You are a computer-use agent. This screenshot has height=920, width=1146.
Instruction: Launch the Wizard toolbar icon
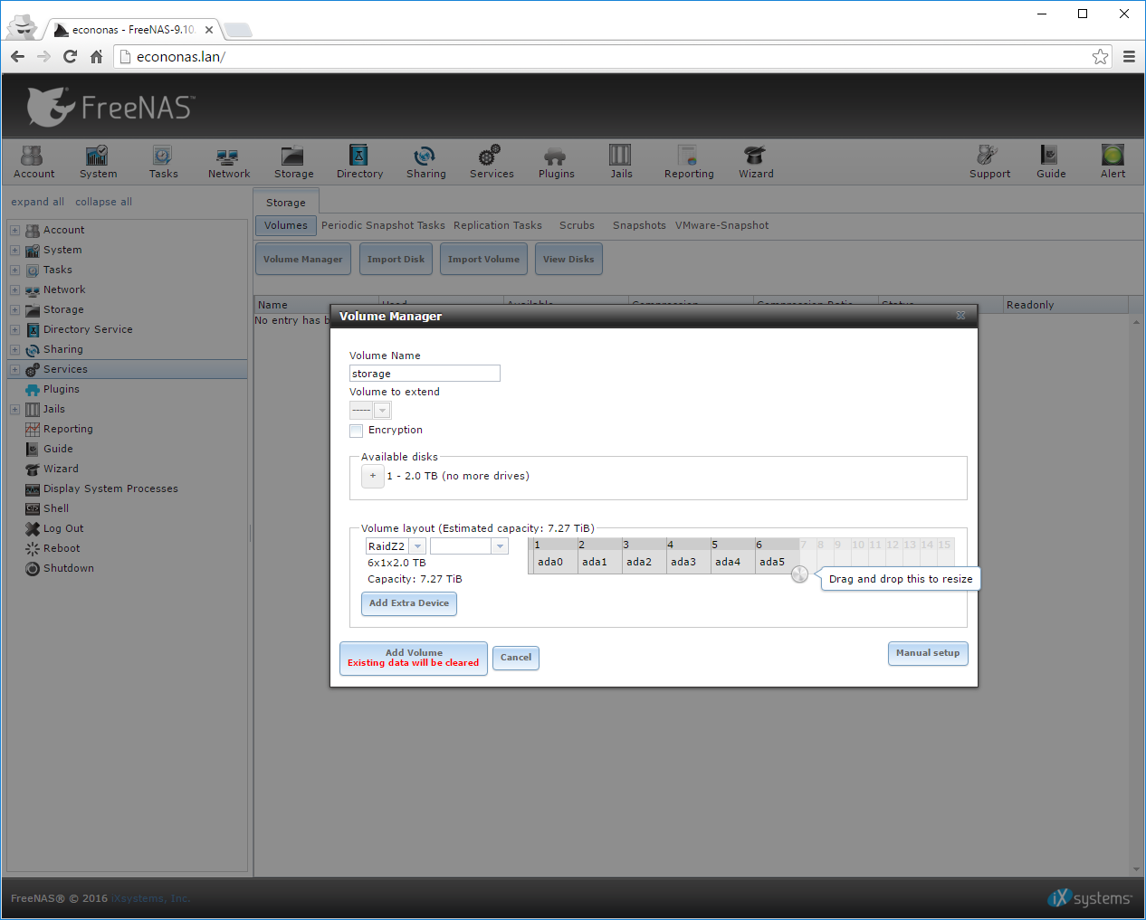click(755, 162)
